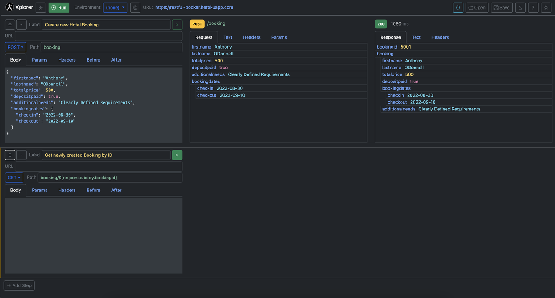Collapse all steps using top toolbar collapse icon
This screenshot has width=555, height=298.
40,7
